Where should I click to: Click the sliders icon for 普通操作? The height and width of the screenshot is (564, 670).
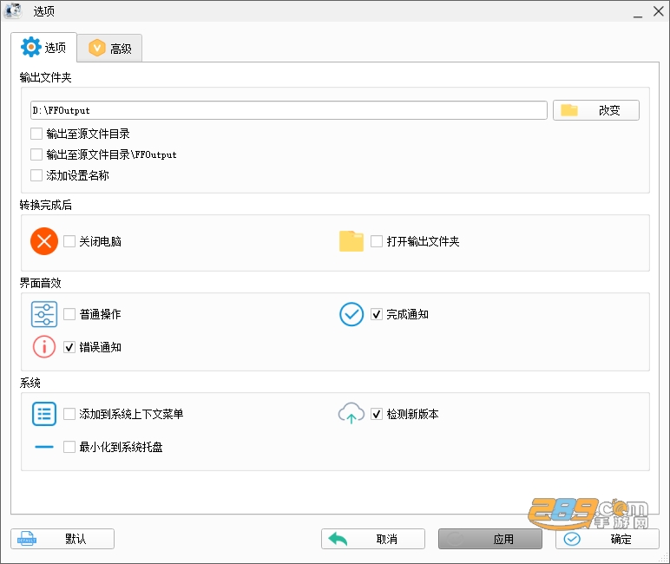(44, 314)
